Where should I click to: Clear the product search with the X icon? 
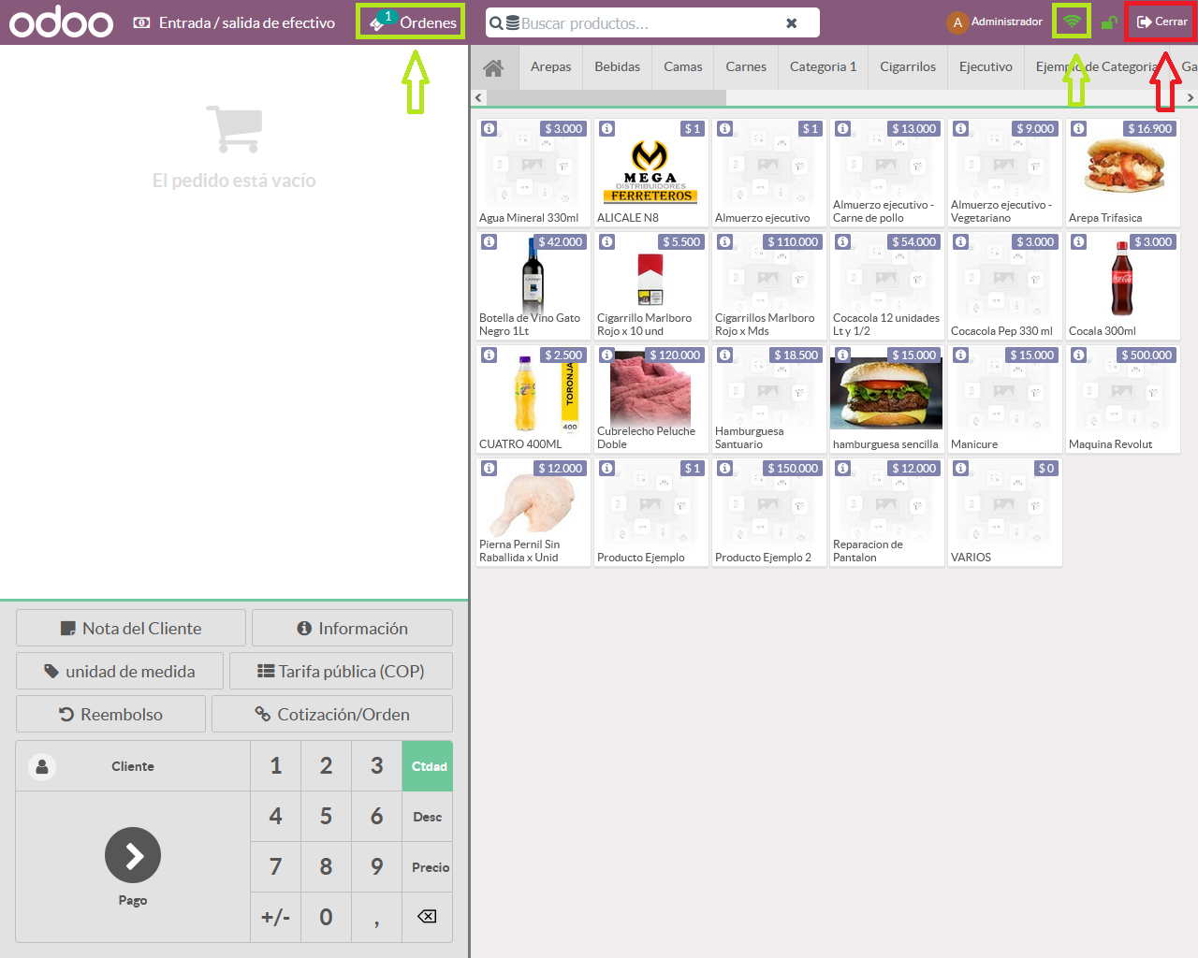792,23
